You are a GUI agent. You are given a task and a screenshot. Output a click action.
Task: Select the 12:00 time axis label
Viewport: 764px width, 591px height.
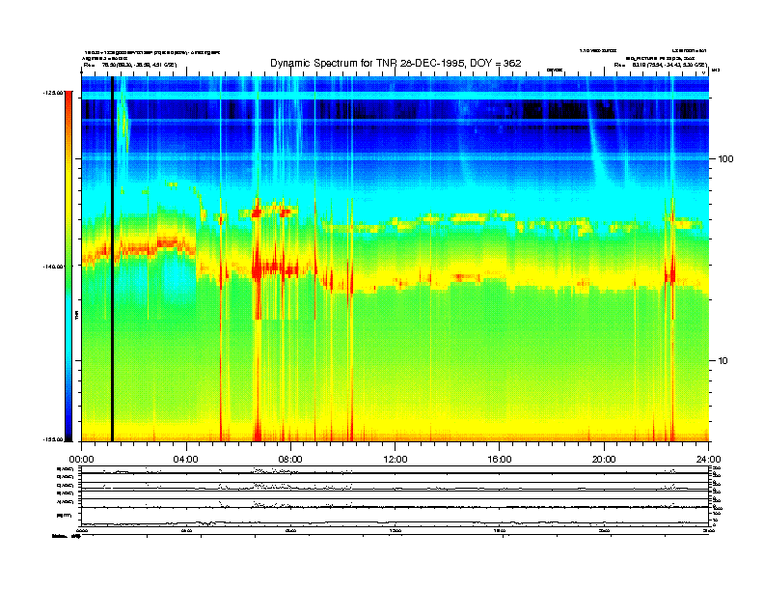pyautogui.click(x=396, y=460)
